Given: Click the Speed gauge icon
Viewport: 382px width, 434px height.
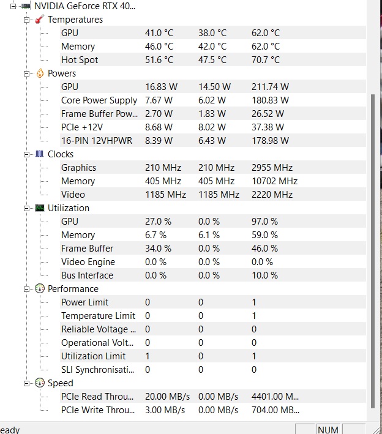Looking at the screenshot, I should click(x=40, y=383).
